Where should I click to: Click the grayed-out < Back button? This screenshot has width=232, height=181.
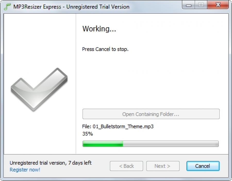click(x=126, y=166)
